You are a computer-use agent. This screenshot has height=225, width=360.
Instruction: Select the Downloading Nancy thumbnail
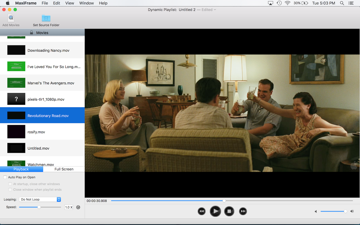coord(16,50)
